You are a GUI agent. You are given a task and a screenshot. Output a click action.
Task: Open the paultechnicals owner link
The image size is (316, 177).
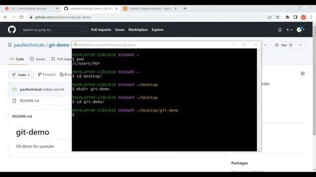[29, 45]
